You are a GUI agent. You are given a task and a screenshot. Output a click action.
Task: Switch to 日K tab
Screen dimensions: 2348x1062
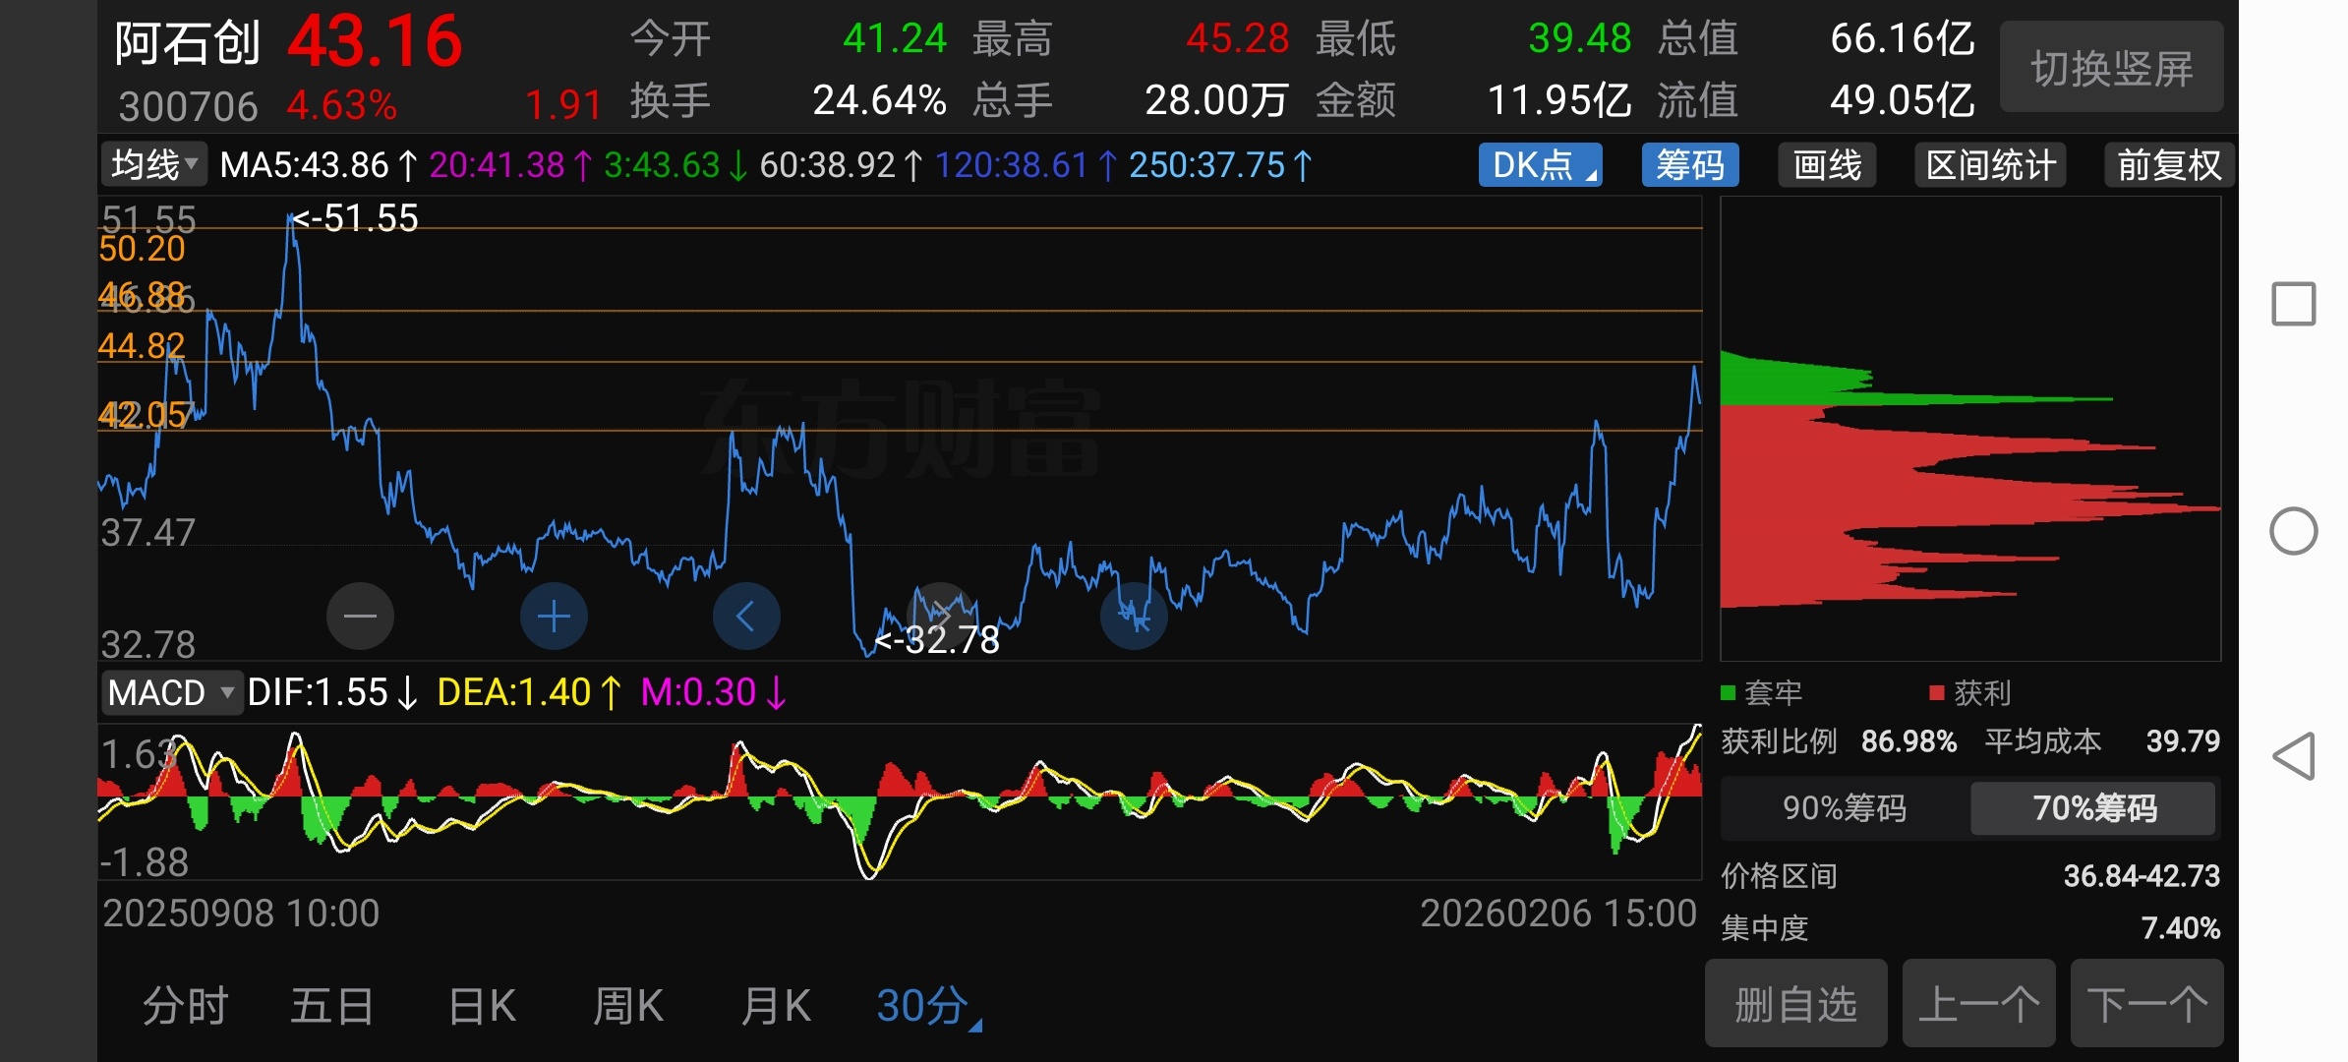pyautogui.click(x=482, y=1006)
